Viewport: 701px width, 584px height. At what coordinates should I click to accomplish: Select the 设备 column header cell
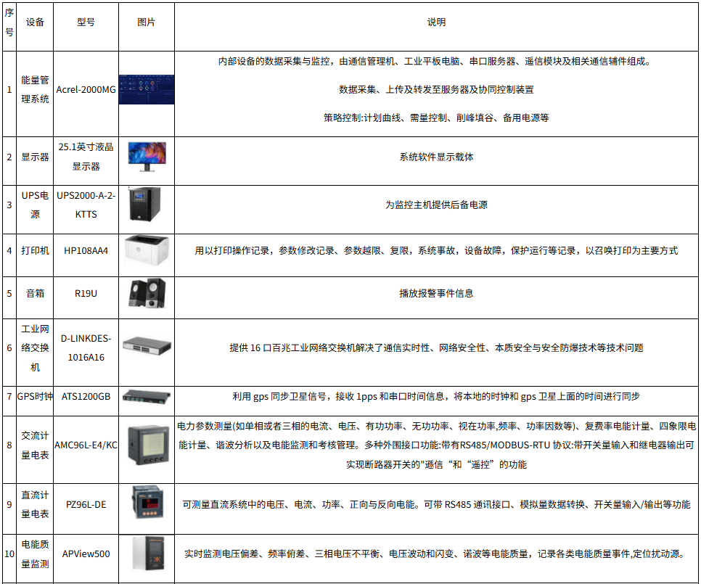pyautogui.click(x=35, y=22)
